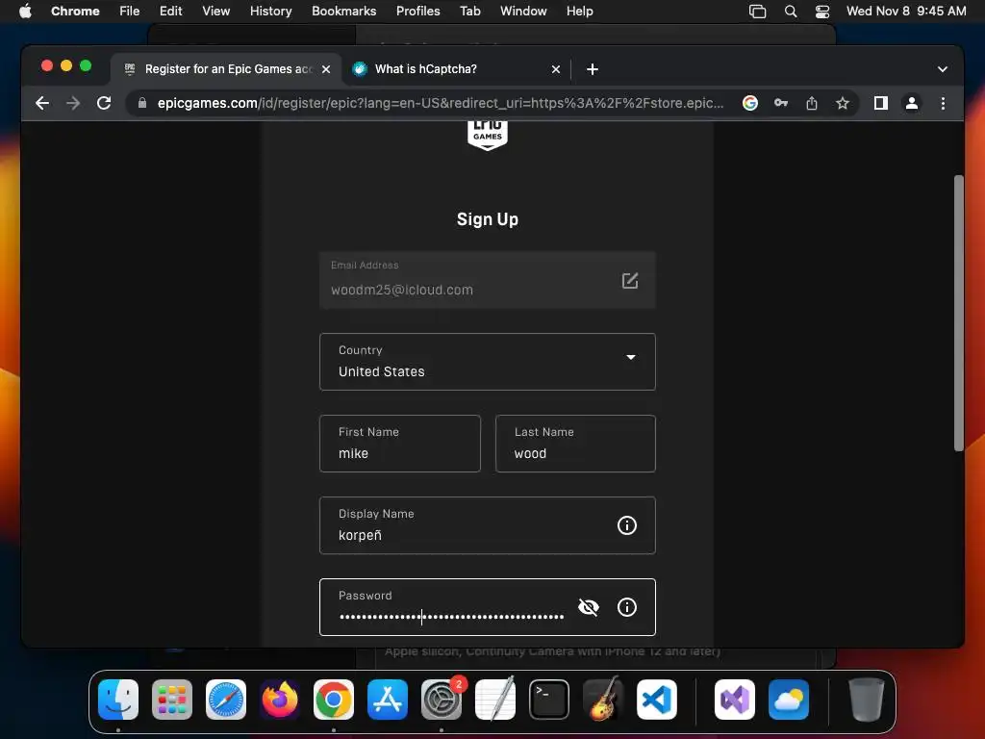Click the browser forward arrow
The width and height of the screenshot is (985, 739).
(73, 103)
